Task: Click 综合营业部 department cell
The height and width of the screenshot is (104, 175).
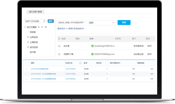Action: coord(138,54)
